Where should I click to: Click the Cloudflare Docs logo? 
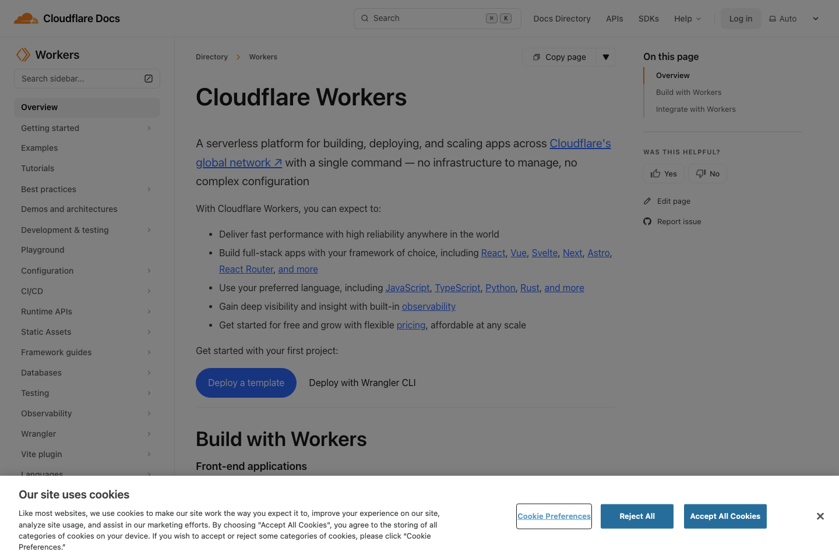point(66,18)
